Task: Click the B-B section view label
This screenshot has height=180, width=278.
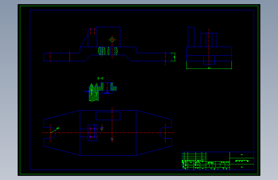Action: pyautogui.click(x=100, y=78)
